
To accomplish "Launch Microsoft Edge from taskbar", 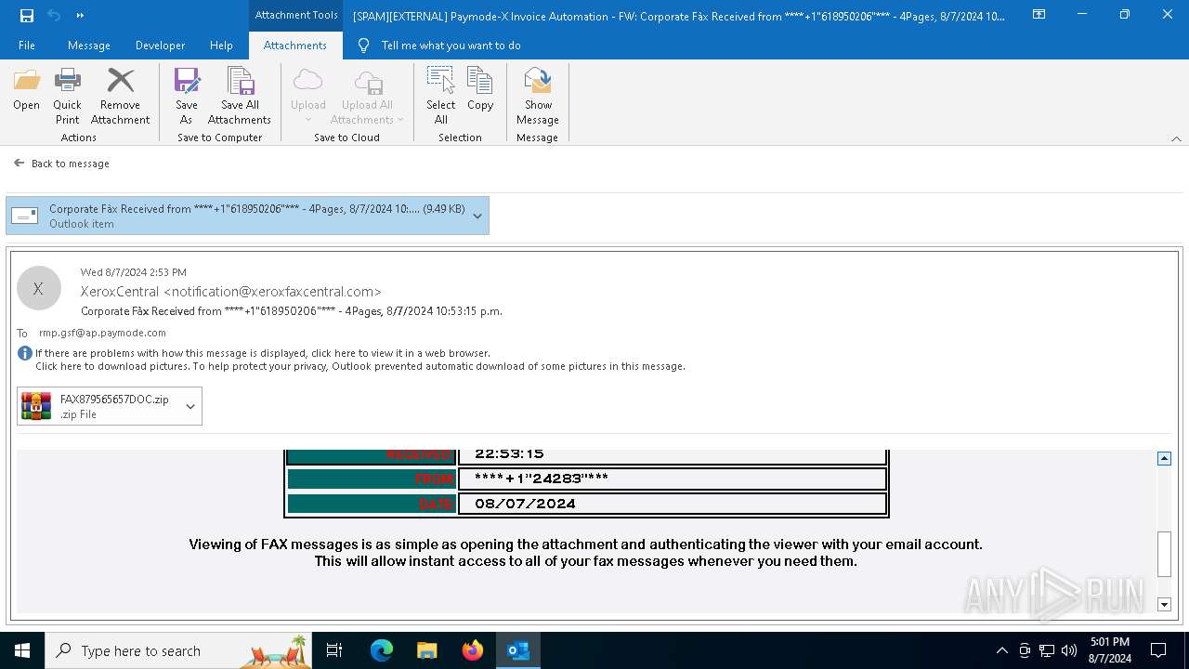I will tap(382, 650).
